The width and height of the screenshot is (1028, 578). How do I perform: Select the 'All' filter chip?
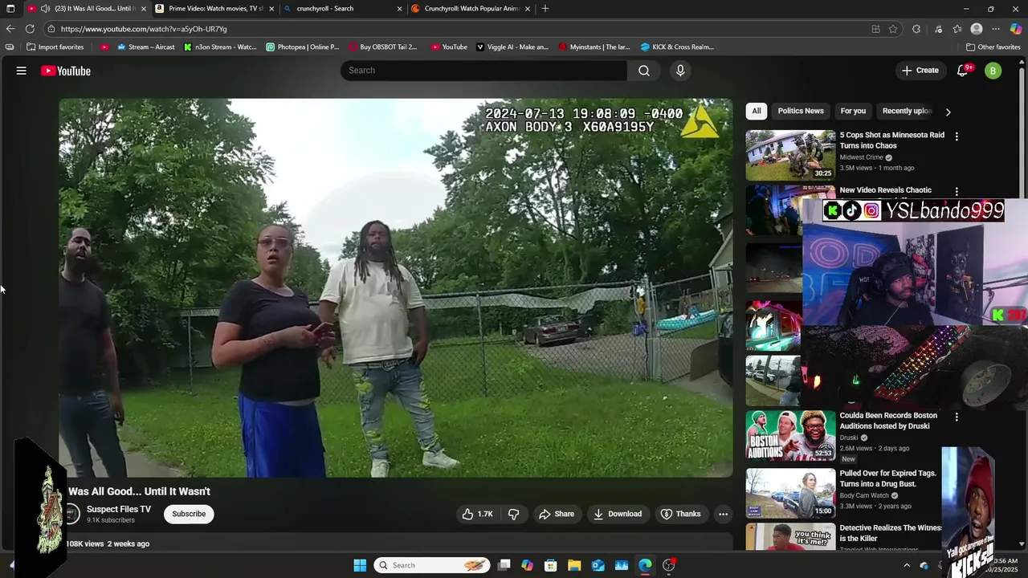[756, 111]
